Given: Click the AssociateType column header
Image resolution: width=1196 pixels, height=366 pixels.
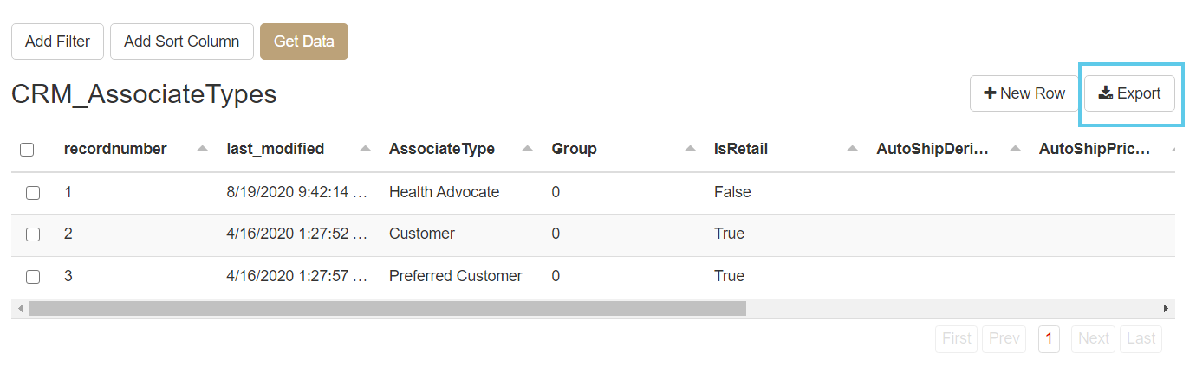Looking at the screenshot, I should click(x=442, y=149).
